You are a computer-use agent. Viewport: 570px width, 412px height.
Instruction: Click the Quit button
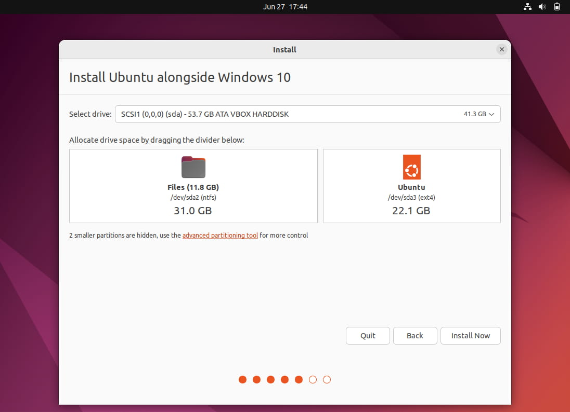(x=368, y=336)
